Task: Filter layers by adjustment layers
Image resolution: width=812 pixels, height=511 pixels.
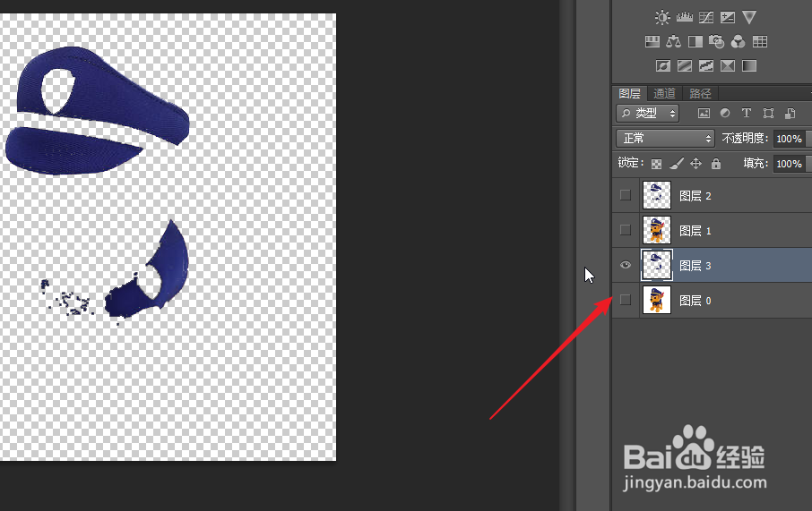Action: coord(725,113)
